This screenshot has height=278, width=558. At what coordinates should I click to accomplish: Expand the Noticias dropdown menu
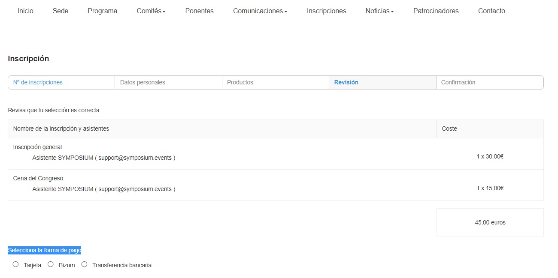pos(379,11)
